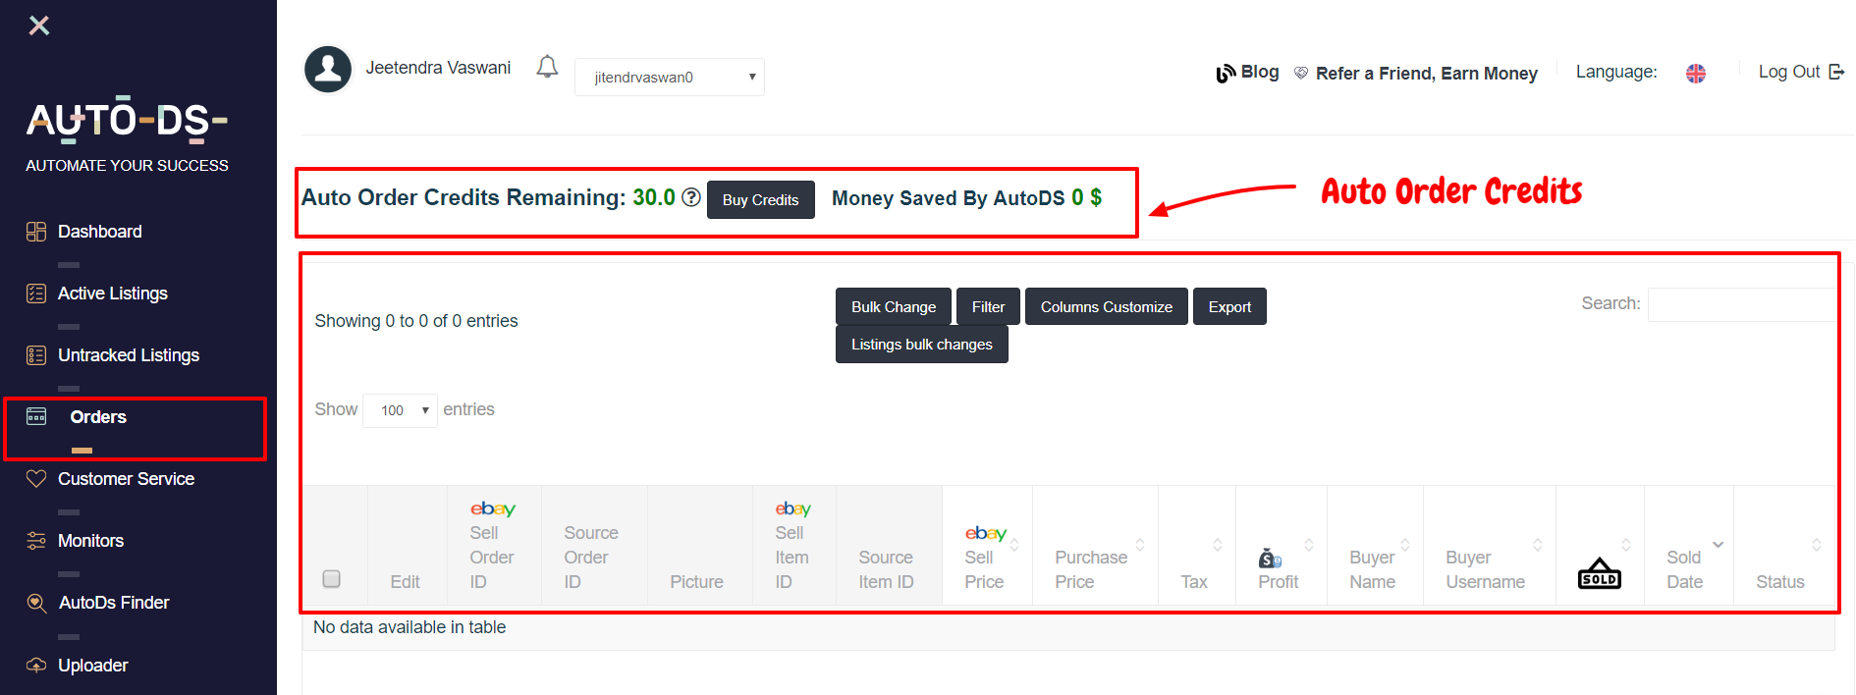Sort by Buyer Name column arrows
Image resolution: width=1856 pixels, height=695 pixels.
click(x=1405, y=545)
